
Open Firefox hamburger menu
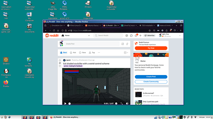181,30
